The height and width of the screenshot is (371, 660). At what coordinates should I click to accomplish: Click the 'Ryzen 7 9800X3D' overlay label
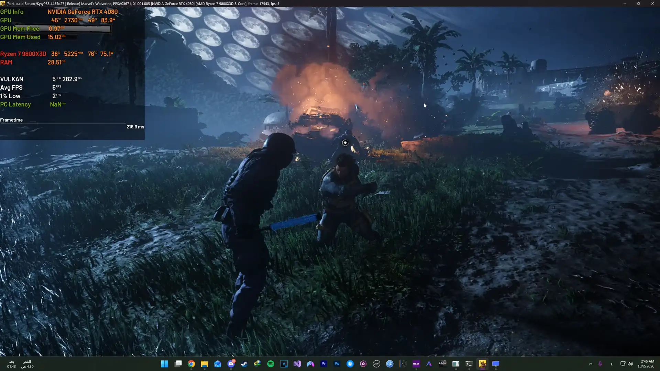[x=23, y=54]
